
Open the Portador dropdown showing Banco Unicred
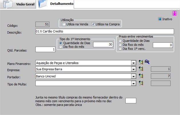click(133, 76)
